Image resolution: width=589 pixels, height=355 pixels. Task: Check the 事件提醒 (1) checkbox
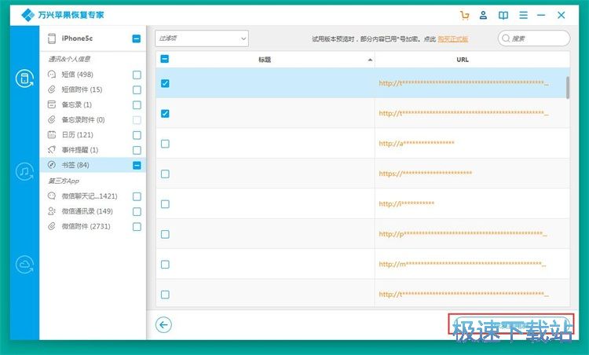pos(137,150)
